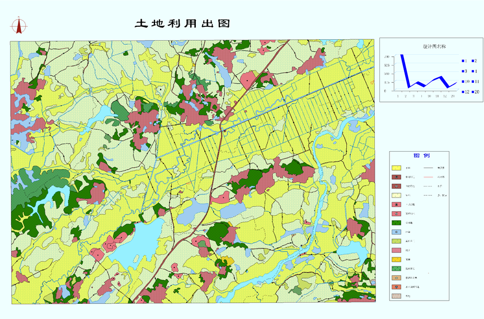The width and height of the screenshot is (484, 319).
Task: Click the north arrow compass symbol
Action: pos(20,25)
